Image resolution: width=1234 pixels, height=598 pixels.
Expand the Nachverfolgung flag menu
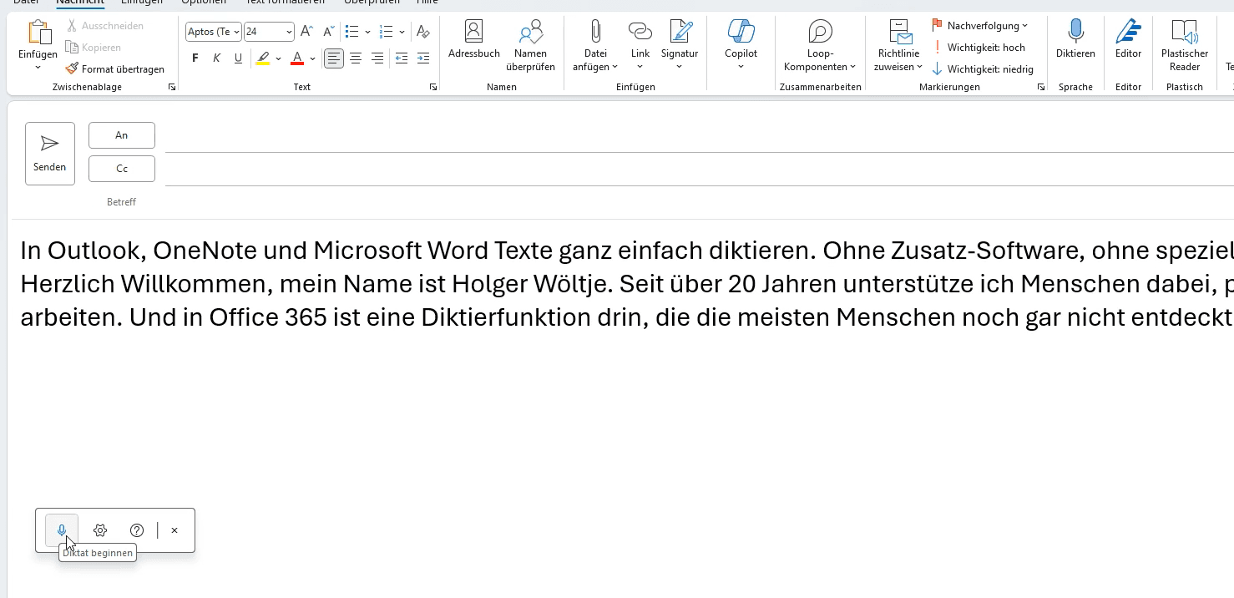(980, 26)
